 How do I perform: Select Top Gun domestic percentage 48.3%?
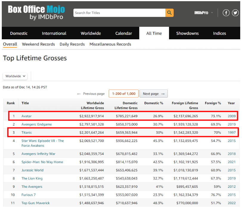(158, 203)
